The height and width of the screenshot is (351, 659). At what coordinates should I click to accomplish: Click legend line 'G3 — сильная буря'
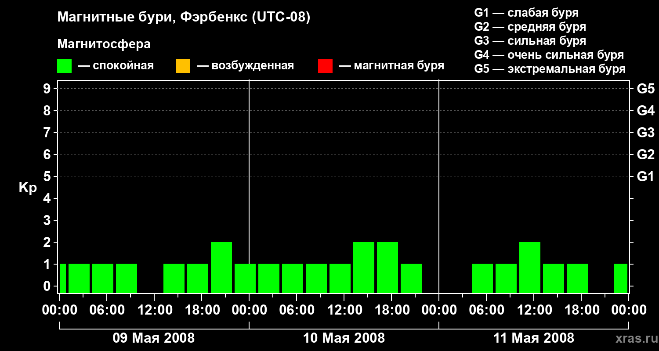[530, 40]
